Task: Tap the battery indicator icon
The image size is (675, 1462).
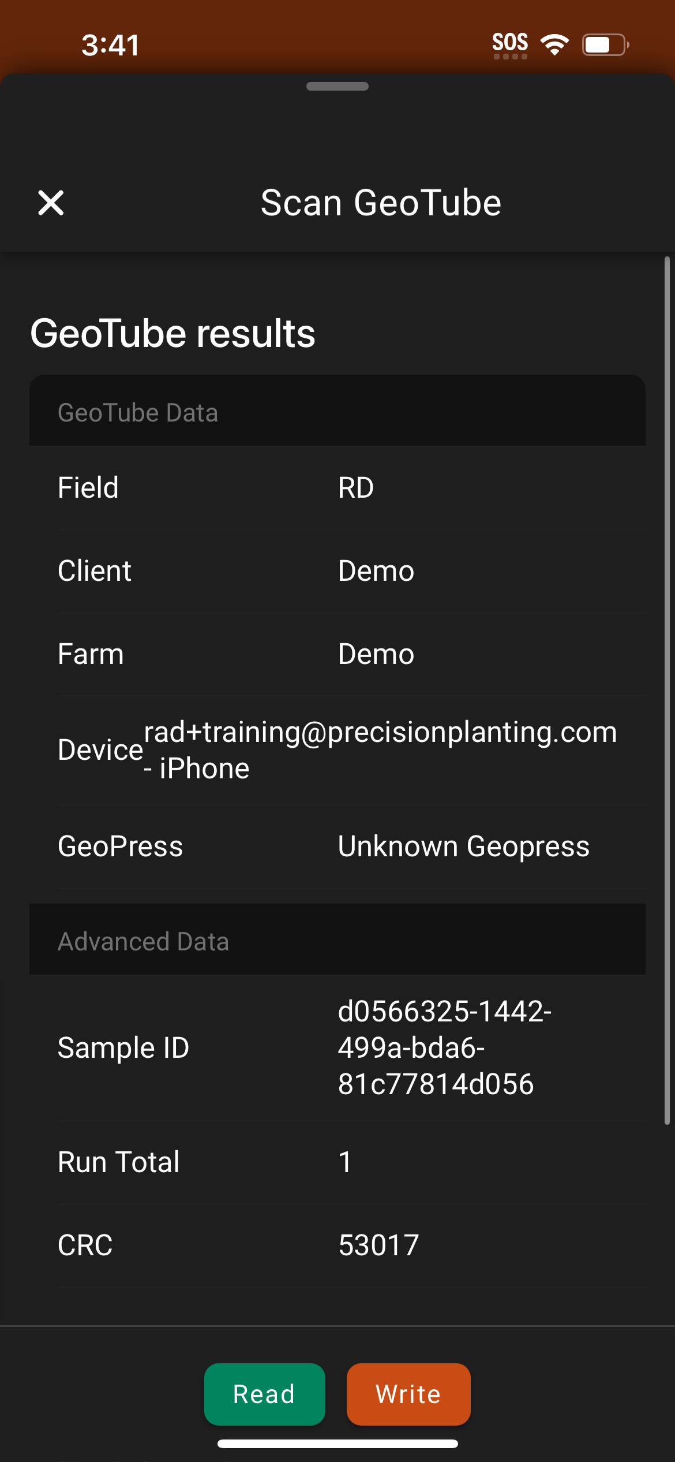Action: (605, 44)
